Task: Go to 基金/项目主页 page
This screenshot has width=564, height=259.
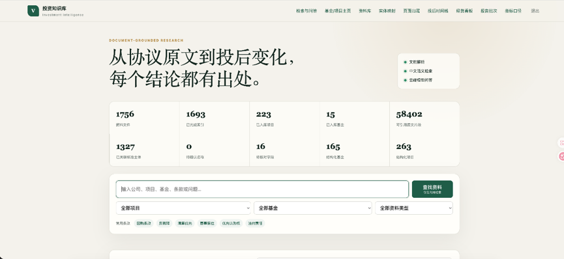Action: [337, 11]
